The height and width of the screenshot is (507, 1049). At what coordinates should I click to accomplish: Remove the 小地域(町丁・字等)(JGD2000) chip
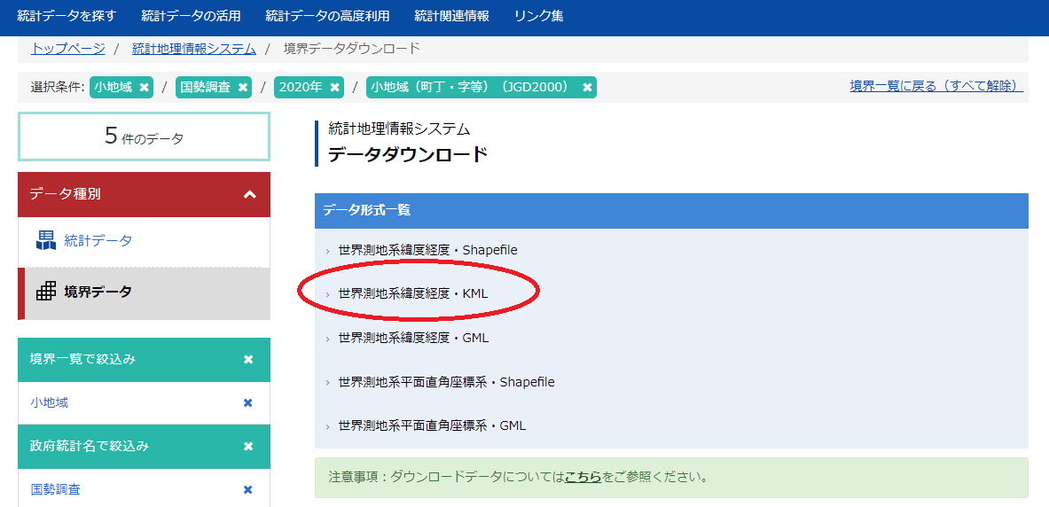tap(587, 87)
